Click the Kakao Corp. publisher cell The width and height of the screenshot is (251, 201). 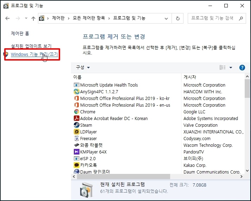(195, 165)
